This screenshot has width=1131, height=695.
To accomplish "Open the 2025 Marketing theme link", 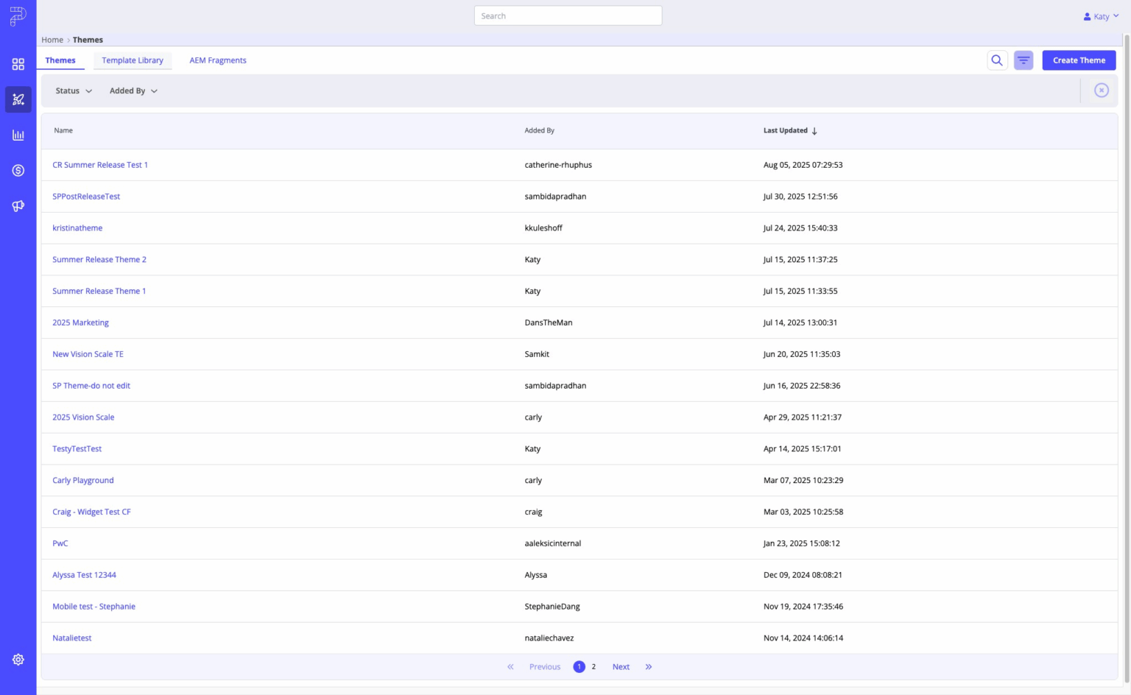I will pyautogui.click(x=80, y=322).
